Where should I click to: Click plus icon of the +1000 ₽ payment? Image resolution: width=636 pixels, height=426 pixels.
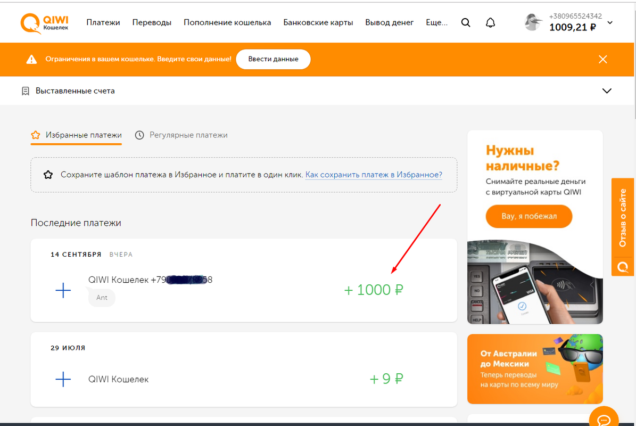(x=63, y=290)
